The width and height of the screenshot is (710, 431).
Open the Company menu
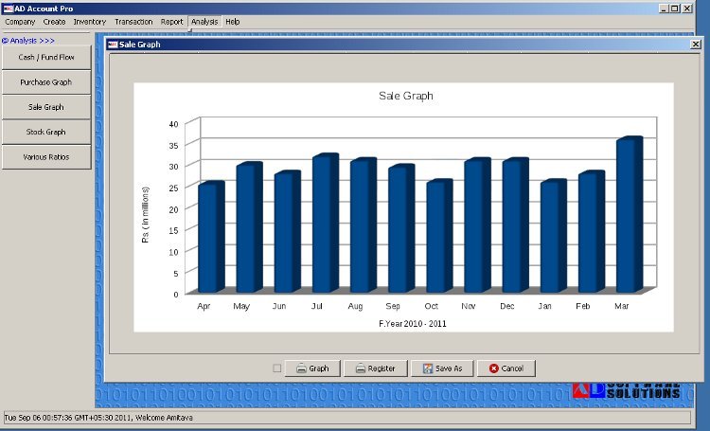tap(20, 22)
